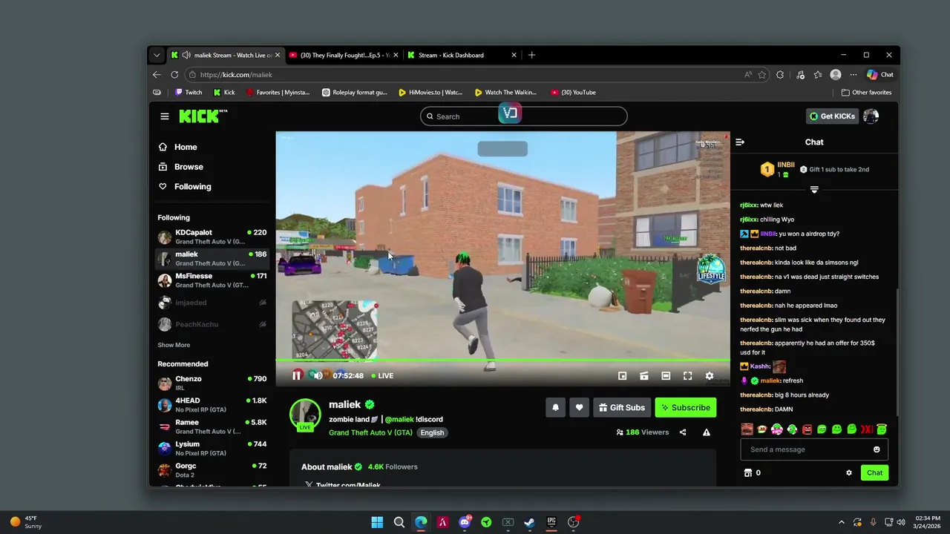Open Ramee recommended channel

coord(212,426)
